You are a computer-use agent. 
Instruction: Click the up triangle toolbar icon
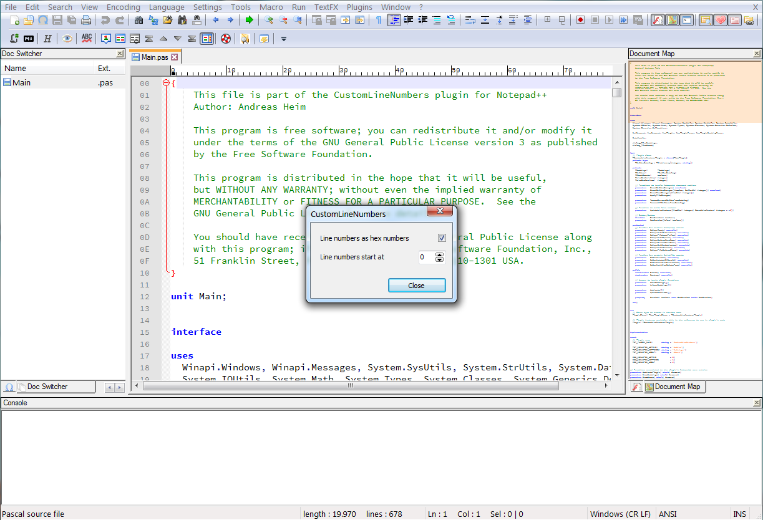click(163, 39)
